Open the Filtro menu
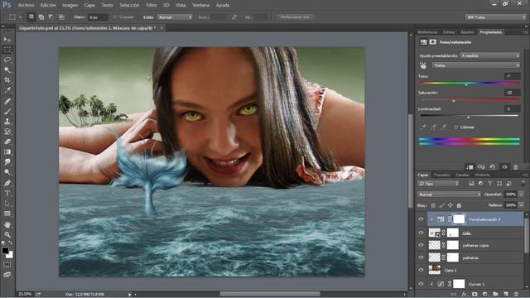Viewport: 530px width, 298px height. [x=151, y=5]
